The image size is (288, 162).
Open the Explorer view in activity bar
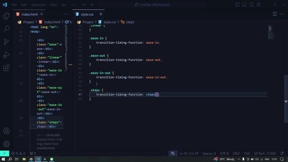(x=6, y=16)
